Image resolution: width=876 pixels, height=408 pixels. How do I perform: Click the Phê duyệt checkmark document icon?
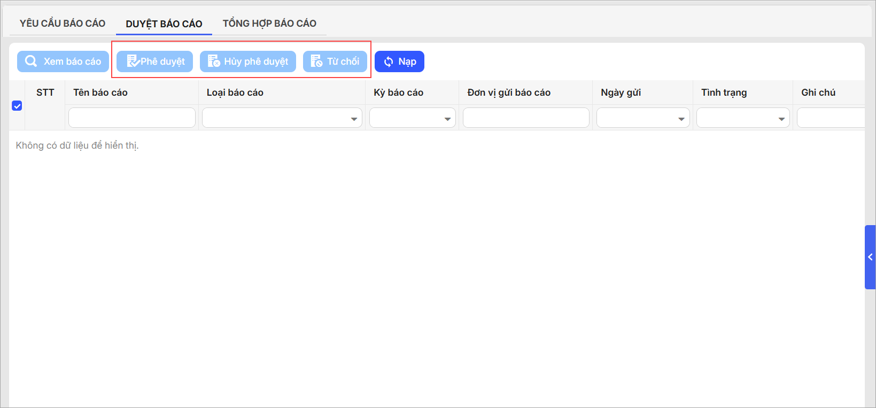[x=133, y=61]
